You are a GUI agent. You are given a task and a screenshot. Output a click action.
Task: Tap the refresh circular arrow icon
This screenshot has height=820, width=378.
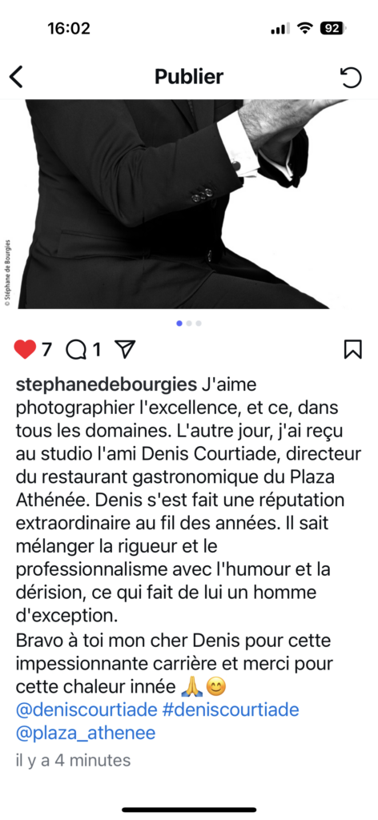point(350,78)
